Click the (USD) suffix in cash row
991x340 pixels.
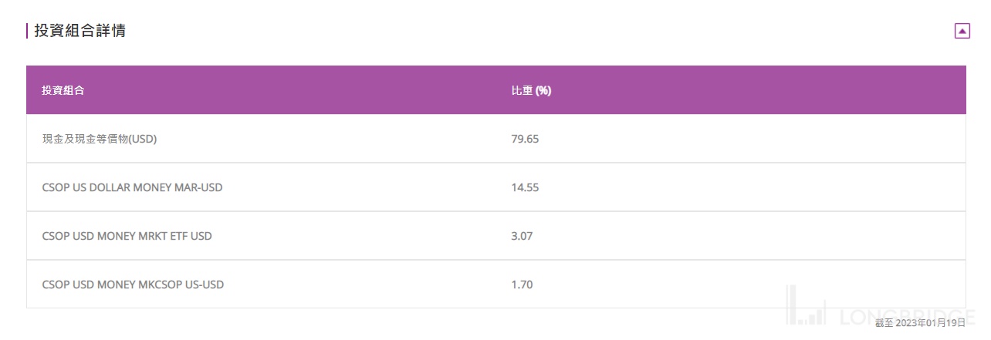click(x=143, y=139)
